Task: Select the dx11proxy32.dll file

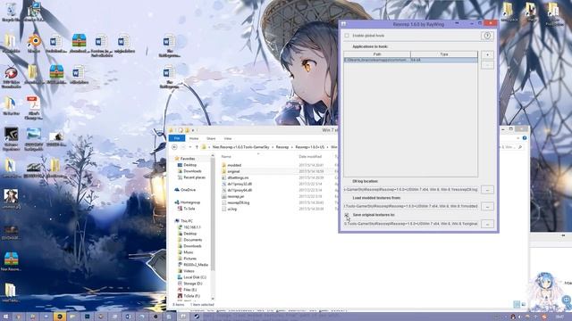Action: click(x=240, y=184)
